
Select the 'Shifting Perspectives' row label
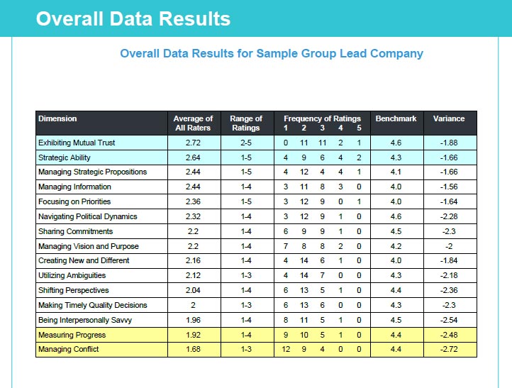pos(73,290)
